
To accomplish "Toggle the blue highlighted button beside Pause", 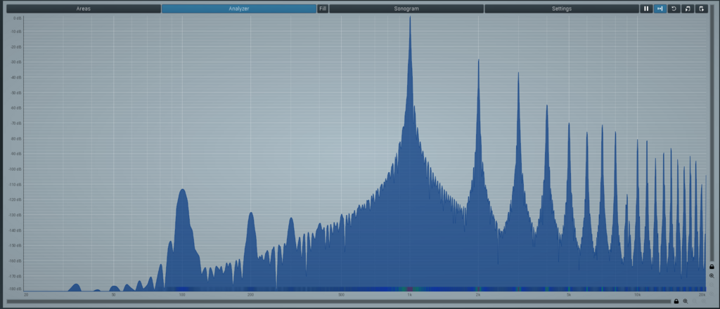I will point(660,8).
